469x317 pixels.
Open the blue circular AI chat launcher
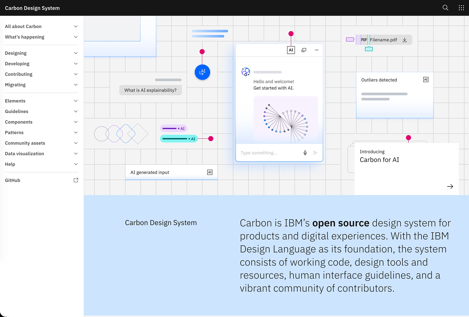pyautogui.click(x=202, y=72)
